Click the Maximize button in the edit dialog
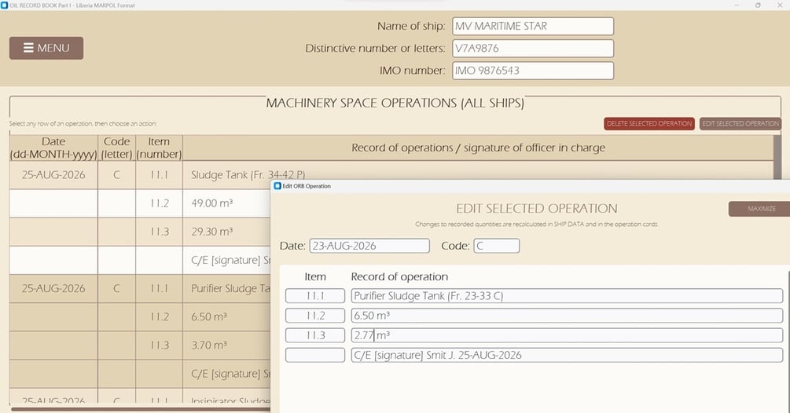790x413 pixels. point(760,209)
